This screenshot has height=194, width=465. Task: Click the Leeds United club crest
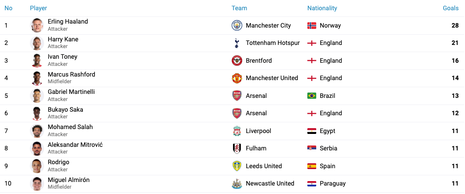tap(237, 166)
